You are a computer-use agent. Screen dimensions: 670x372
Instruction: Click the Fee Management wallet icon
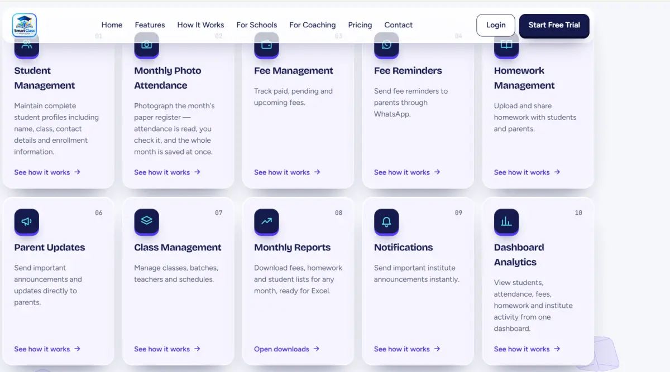266,45
